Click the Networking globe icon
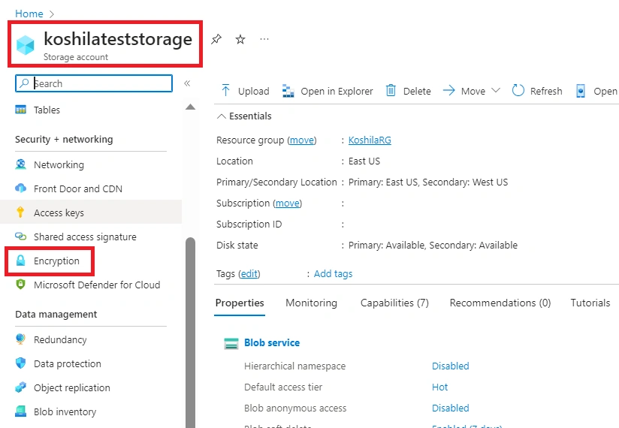 click(20, 164)
